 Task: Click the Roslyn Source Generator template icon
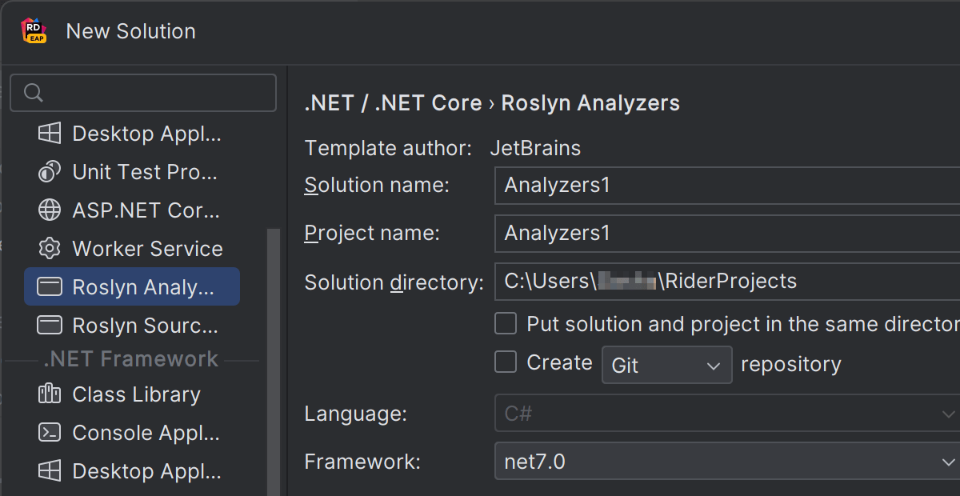(50, 326)
